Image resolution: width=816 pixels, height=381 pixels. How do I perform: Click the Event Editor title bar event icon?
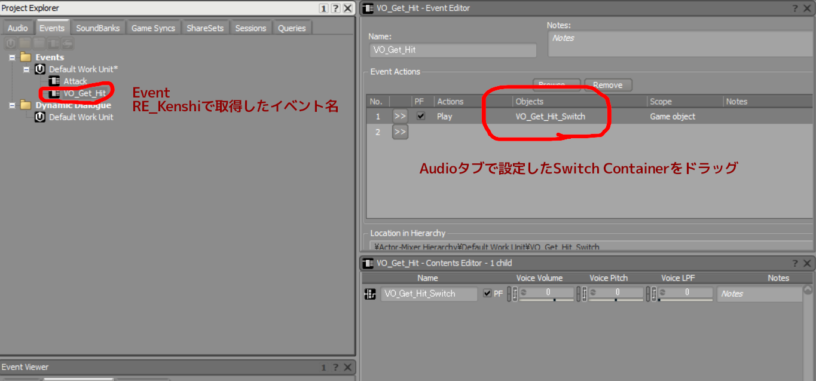(368, 8)
